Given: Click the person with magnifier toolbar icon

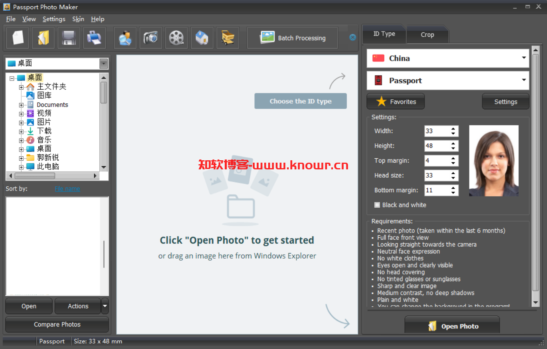Looking at the screenshot, I should point(125,38).
